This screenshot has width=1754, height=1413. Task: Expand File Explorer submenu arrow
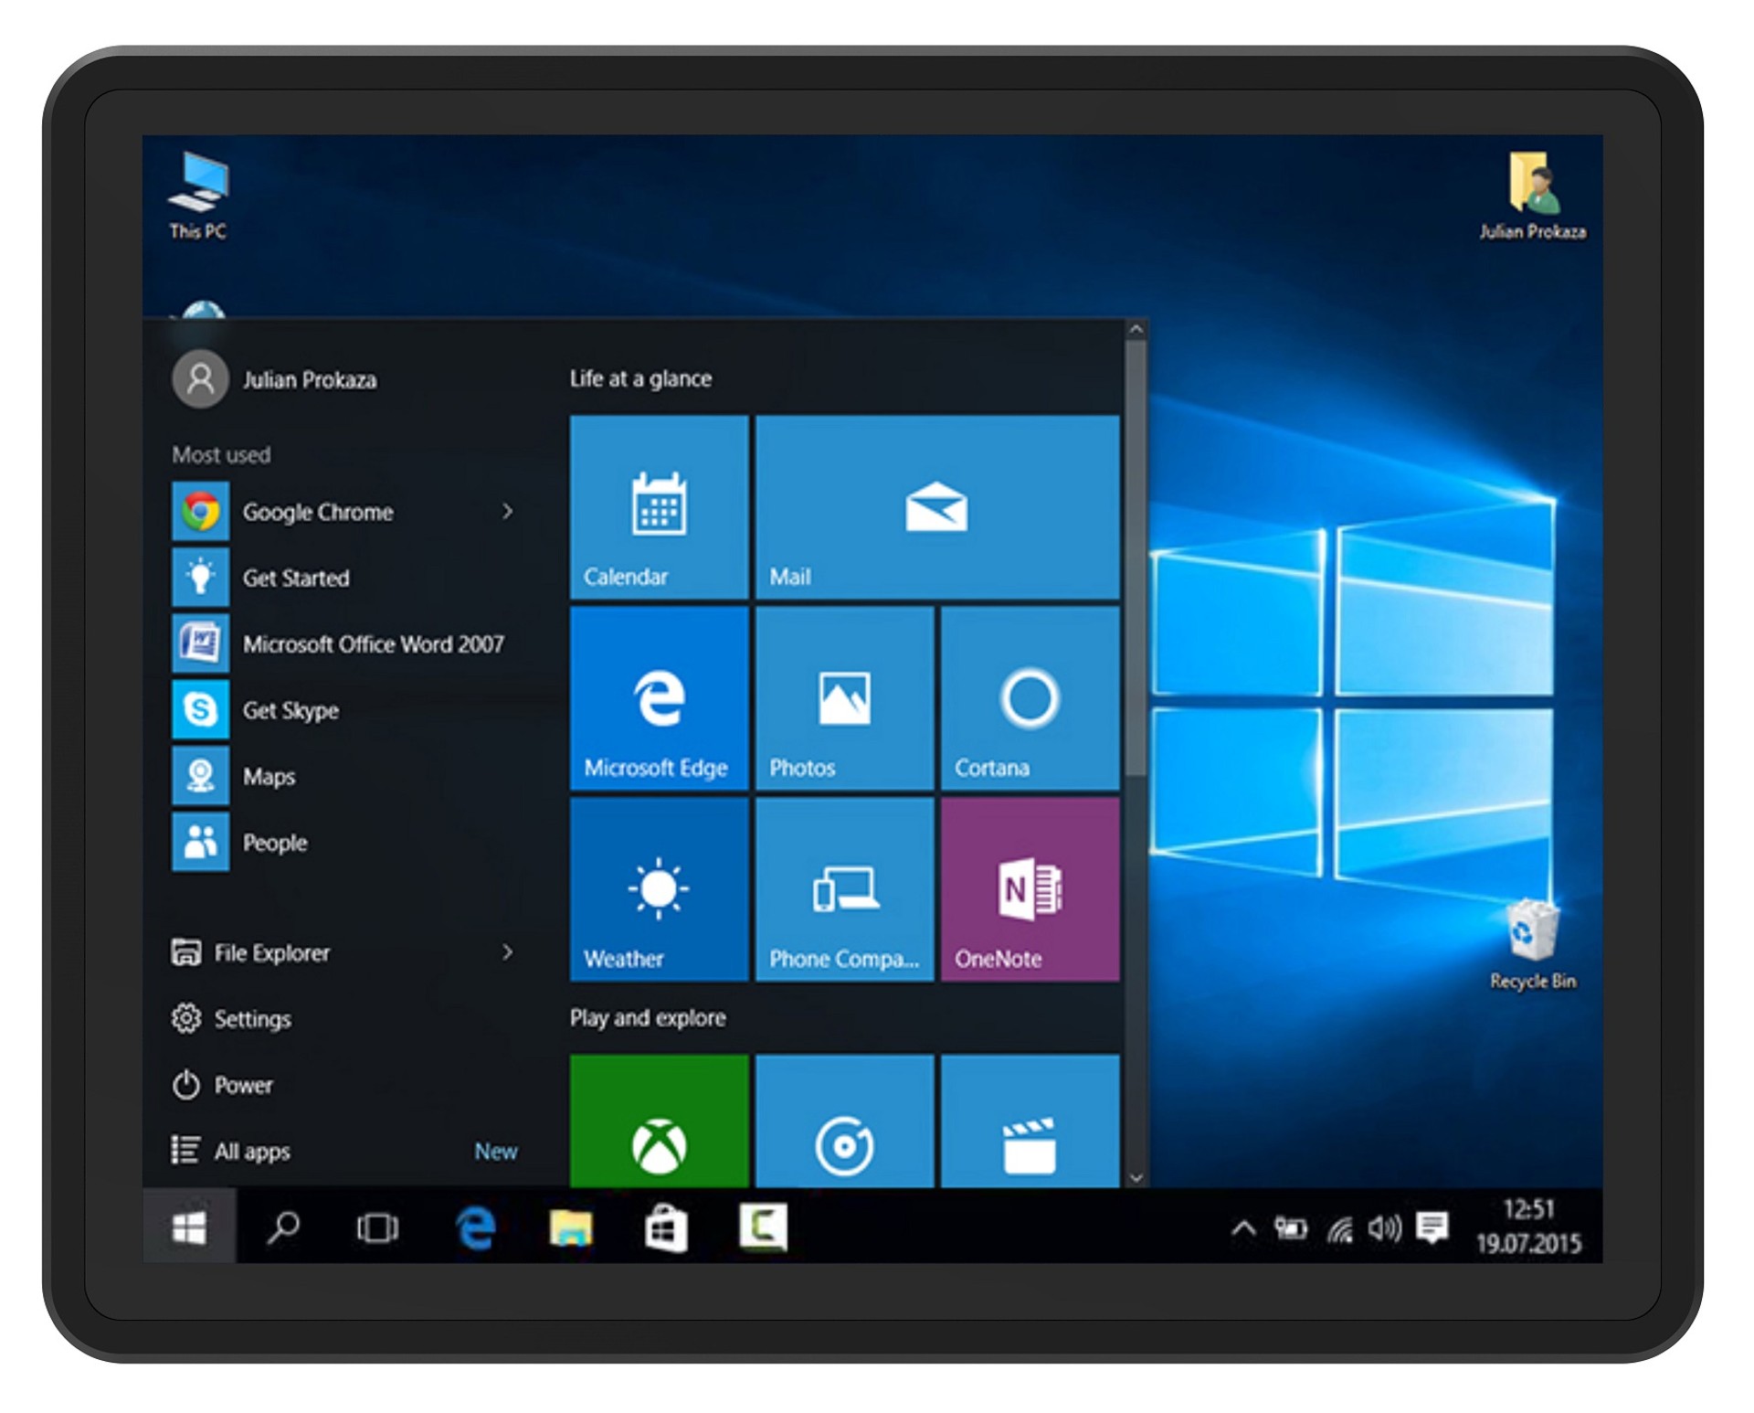pyautogui.click(x=507, y=952)
